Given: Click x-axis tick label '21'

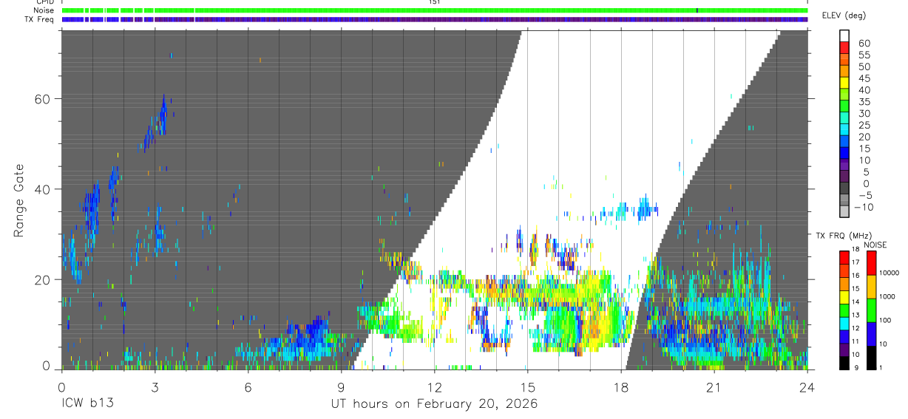Looking at the screenshot, I should (x=714, y=386).
